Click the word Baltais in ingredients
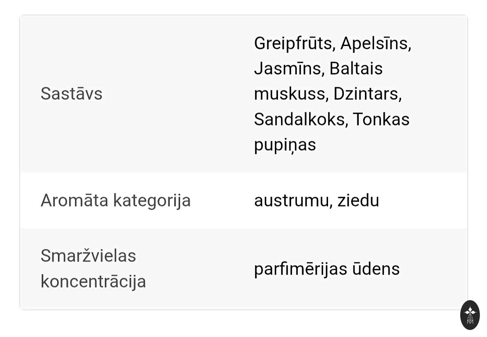 click(356, 69)
